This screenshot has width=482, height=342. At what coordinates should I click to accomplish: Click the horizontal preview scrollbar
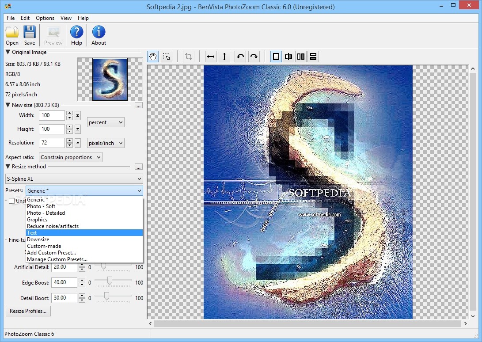pos(307,323)
